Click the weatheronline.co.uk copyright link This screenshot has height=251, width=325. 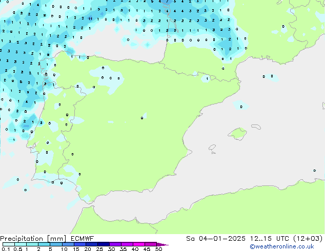click(281, 246)
